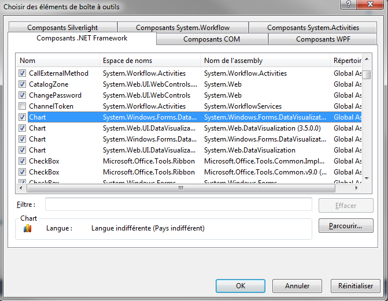Click the Réinitialiser button
The image size is (388, 301).
355,285
